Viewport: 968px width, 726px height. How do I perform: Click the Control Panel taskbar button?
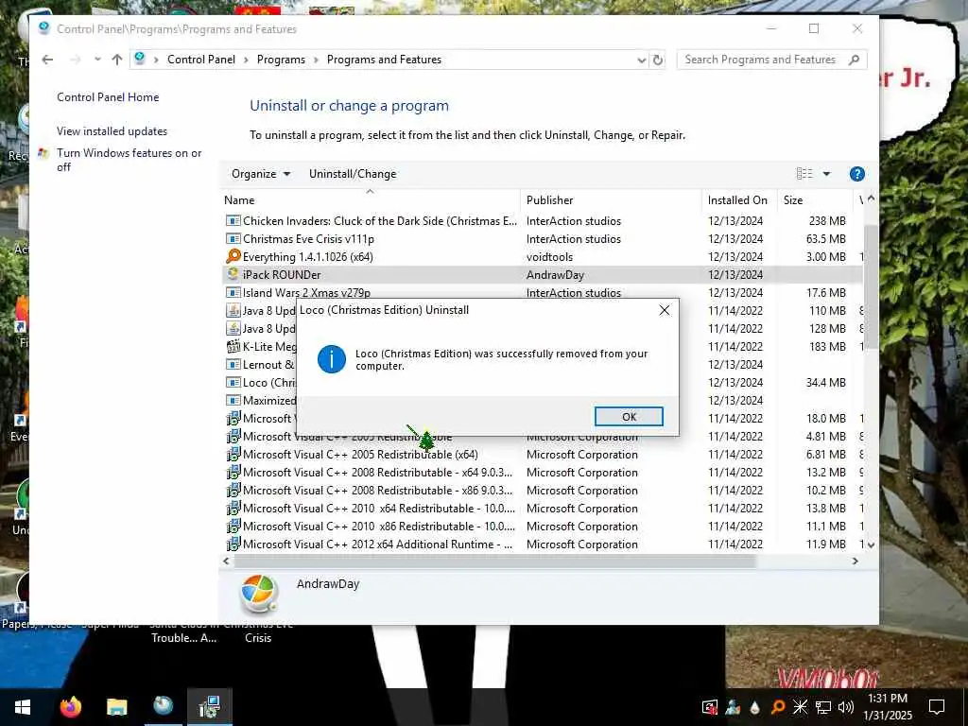tap(210, 707)
